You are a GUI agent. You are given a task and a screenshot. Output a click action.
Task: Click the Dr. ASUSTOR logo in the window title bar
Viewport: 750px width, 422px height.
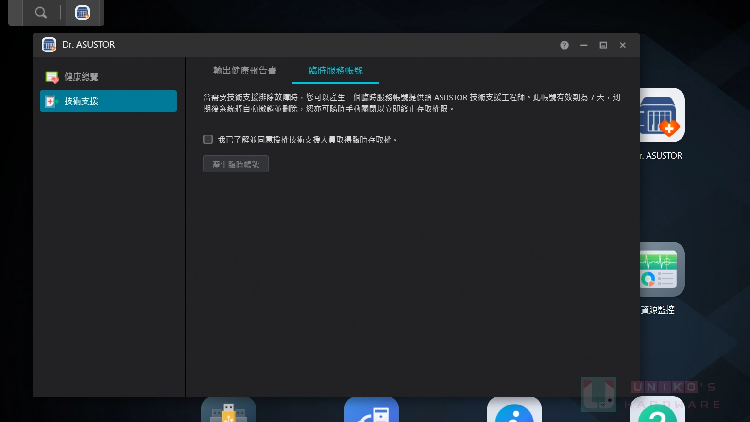point(49,45)
